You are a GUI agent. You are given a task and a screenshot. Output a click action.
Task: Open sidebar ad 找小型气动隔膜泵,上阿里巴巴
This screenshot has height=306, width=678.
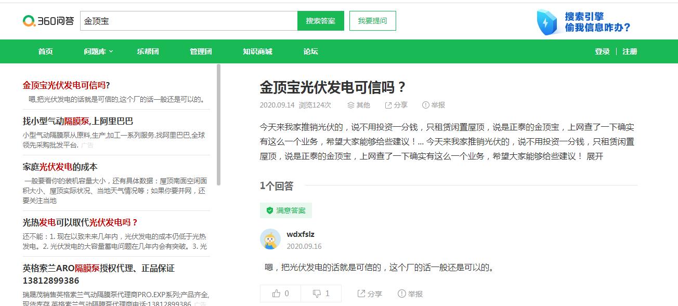coord(78,121)
